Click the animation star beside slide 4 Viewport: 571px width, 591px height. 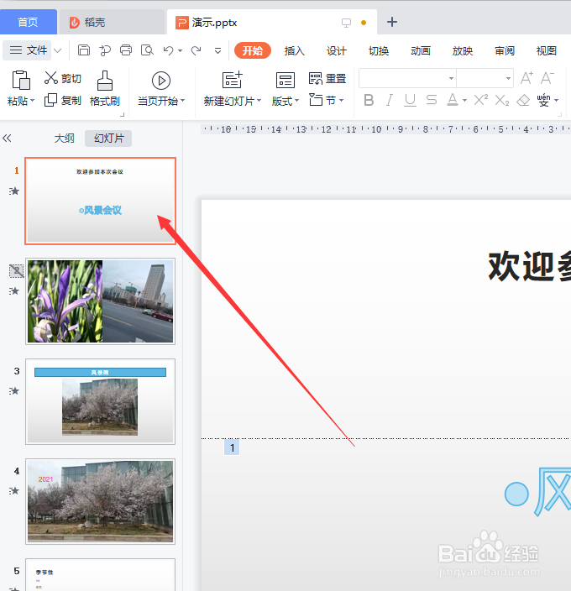[x=14, y=491]
